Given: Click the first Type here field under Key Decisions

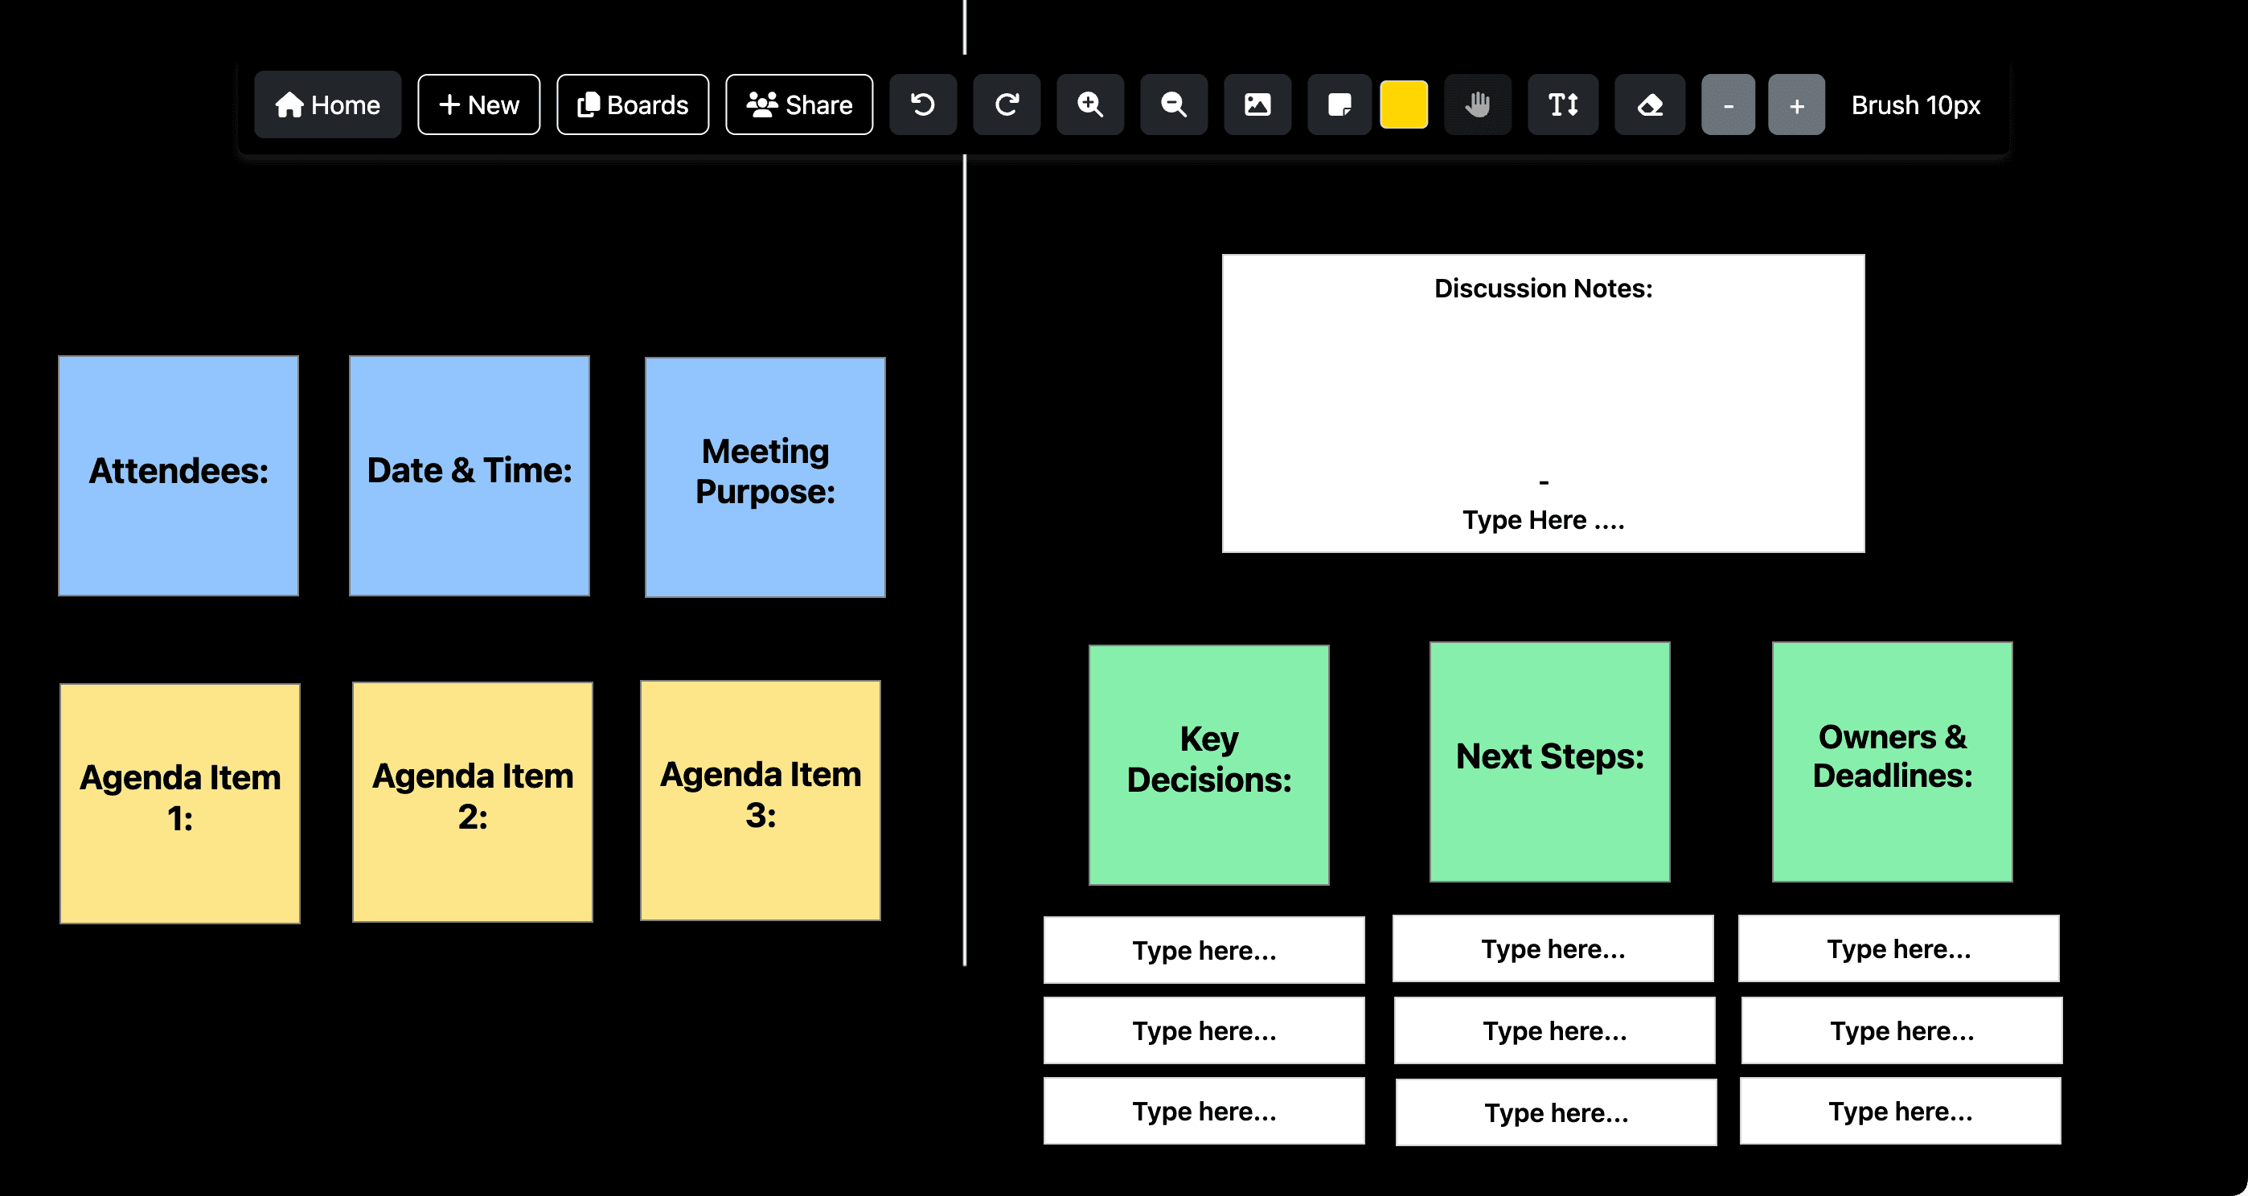Looking at the screenshot, I should pyautogui.click(x=1204, y=949).
